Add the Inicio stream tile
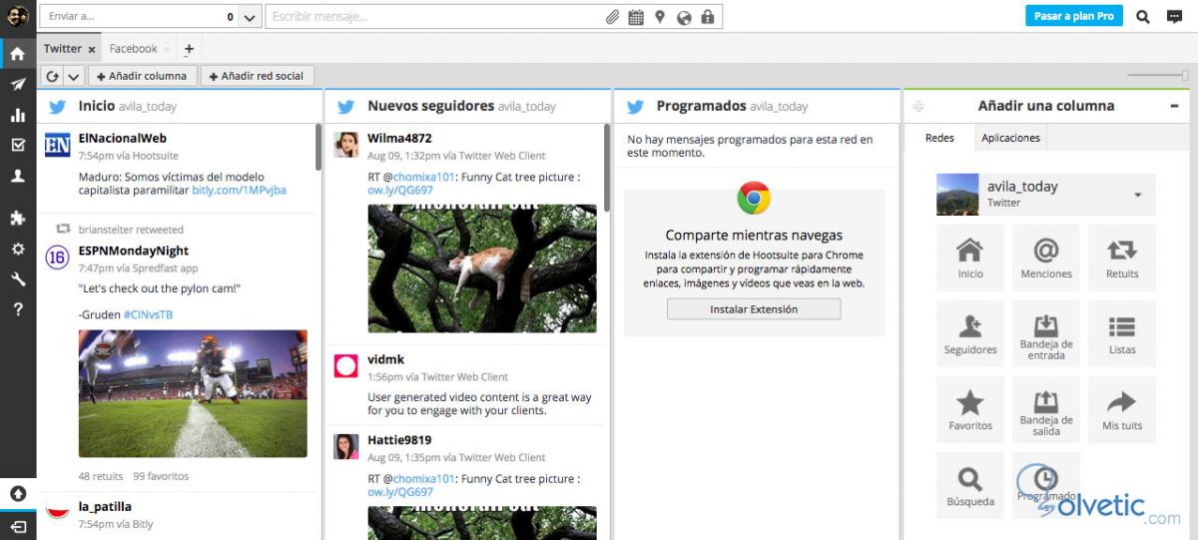The height and width of the screenshot is (540, 1198). 970,258
